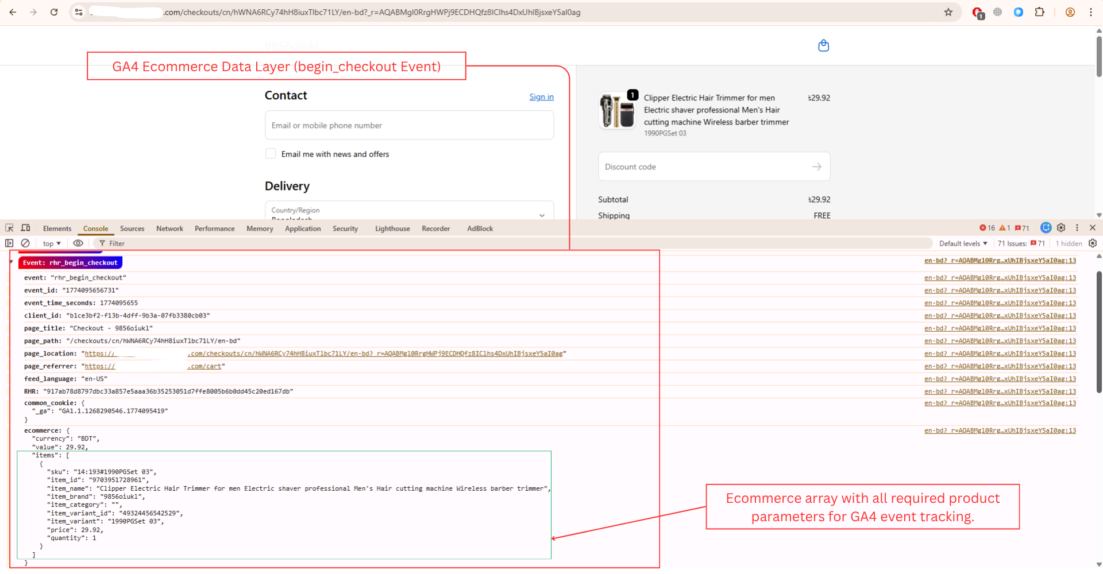1103x574 pixels.
Task: Open the DevTools customize three-dot menu
Action: tap(1077, 228)
